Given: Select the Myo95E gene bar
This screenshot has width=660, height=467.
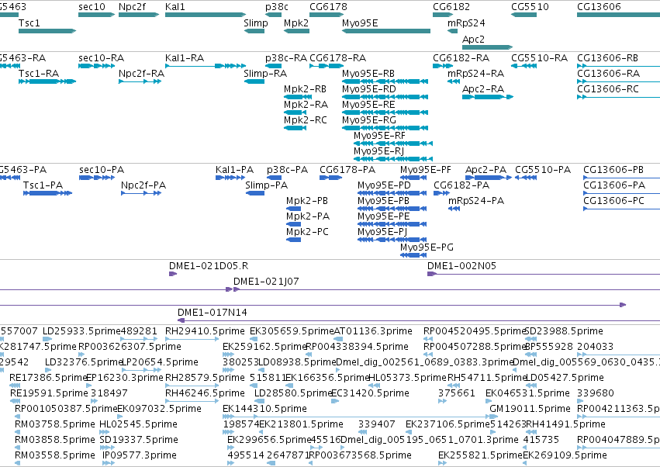Looking at the screenshot, I should tap(386, 31).
